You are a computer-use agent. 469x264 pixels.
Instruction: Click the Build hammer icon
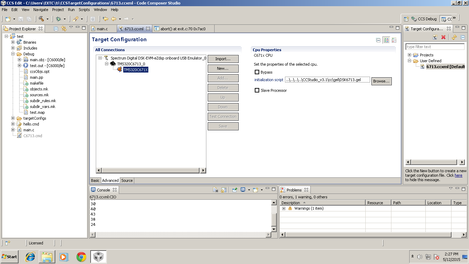coord(41,19)
